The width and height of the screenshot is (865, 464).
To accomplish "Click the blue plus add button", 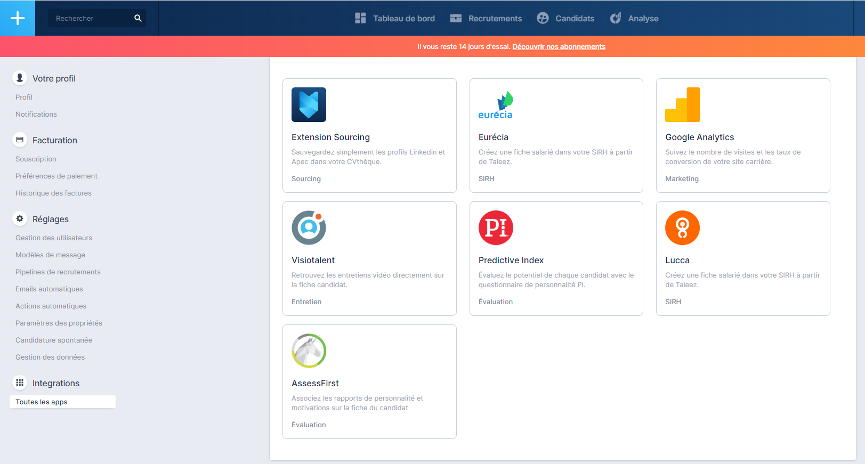I will click(x=18, y=18).
